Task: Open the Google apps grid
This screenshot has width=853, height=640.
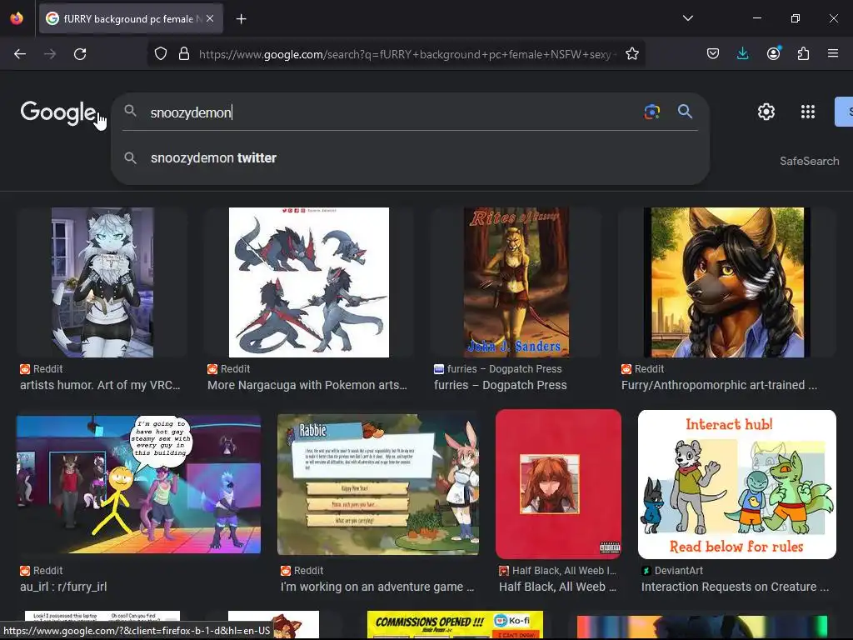Action: pos(808,112)
